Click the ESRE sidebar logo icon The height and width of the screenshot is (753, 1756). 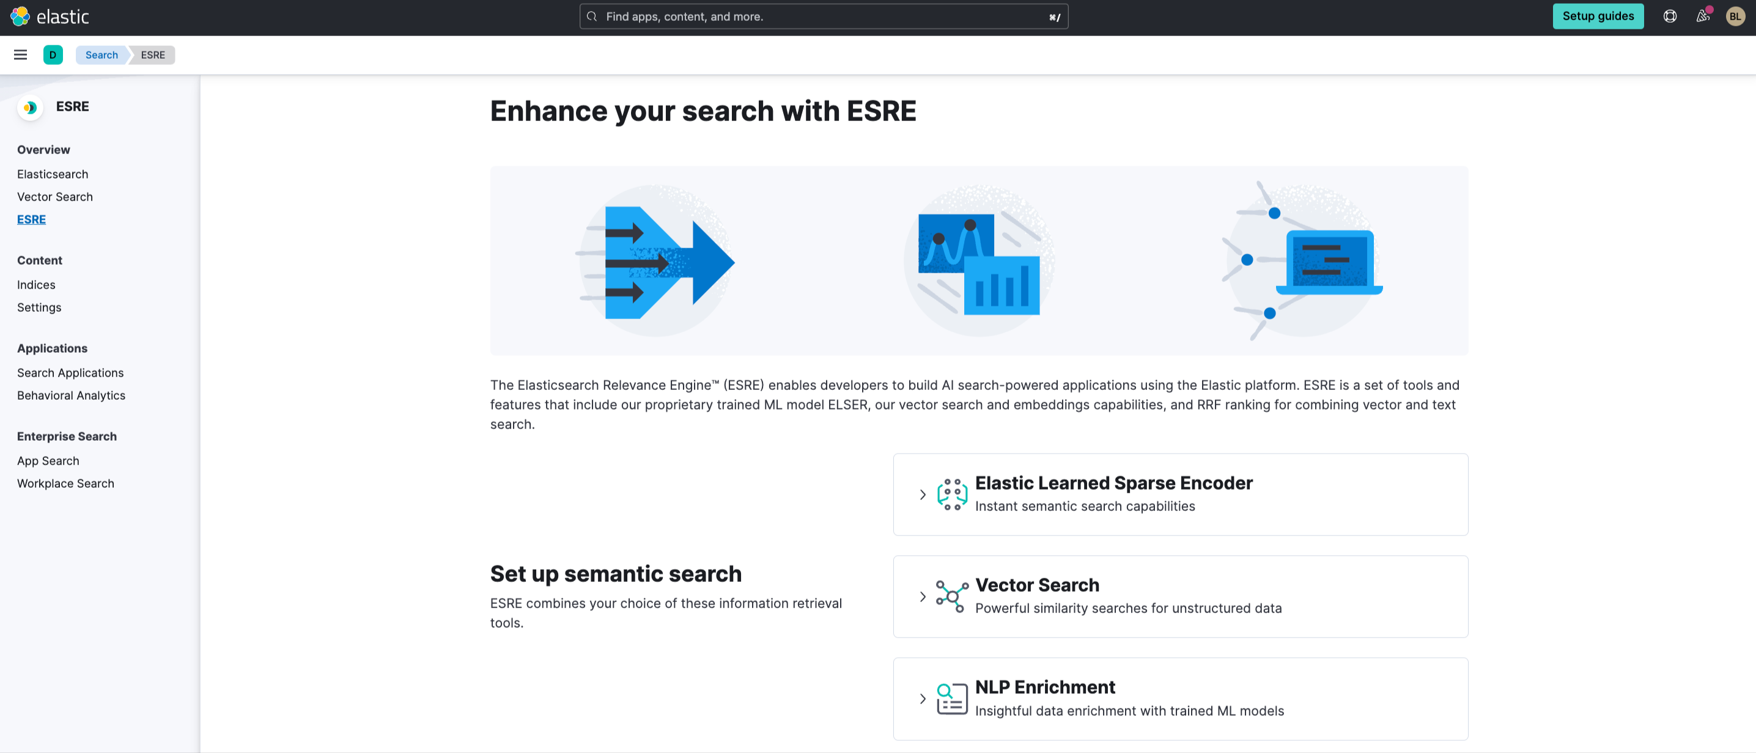coord(30,107)
